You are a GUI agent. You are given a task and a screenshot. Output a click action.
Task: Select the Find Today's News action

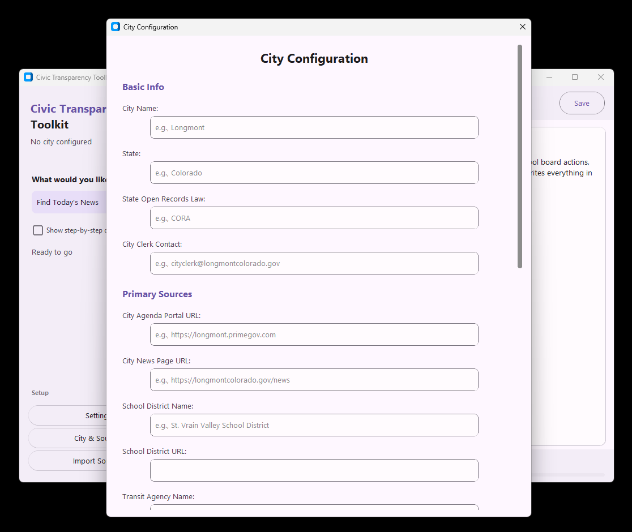[69, 202]
